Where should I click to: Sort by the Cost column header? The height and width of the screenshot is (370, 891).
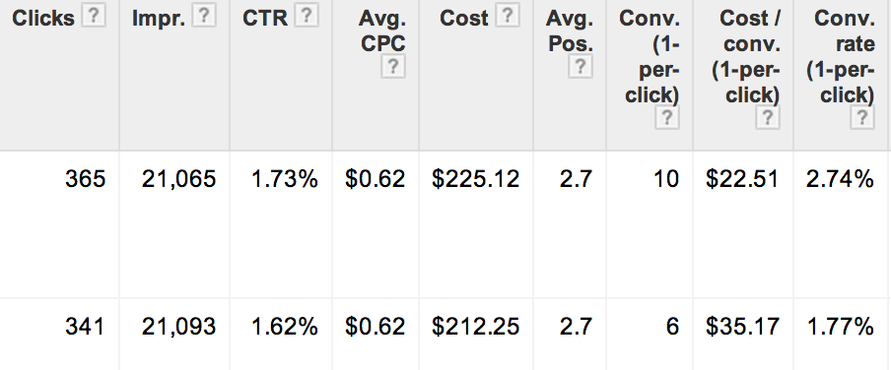[x=463, y=18]
